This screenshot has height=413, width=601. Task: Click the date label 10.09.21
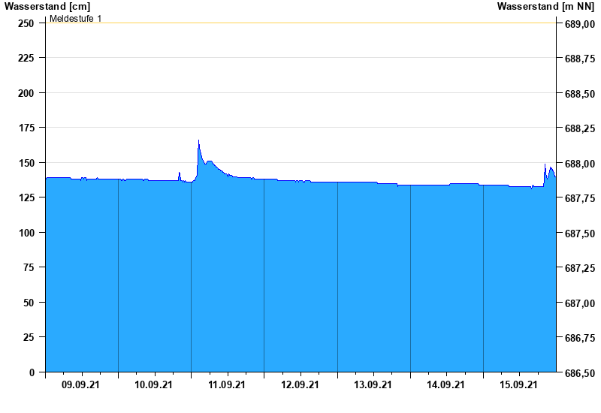click(x=153, y=384)
